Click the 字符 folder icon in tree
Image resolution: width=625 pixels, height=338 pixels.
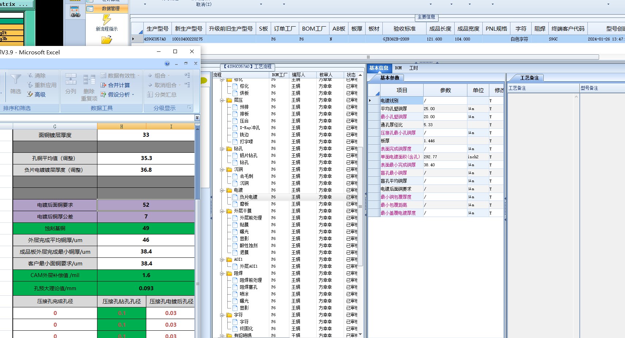pyautogui.click(x=229, y=315)
